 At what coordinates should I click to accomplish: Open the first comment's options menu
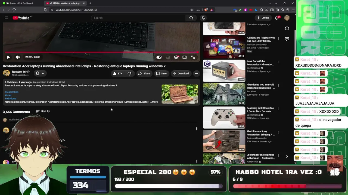[x=196, y=129]
